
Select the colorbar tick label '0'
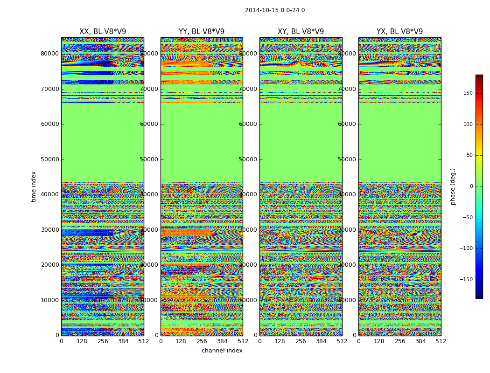pyautogui.click(x=471, y=186)
